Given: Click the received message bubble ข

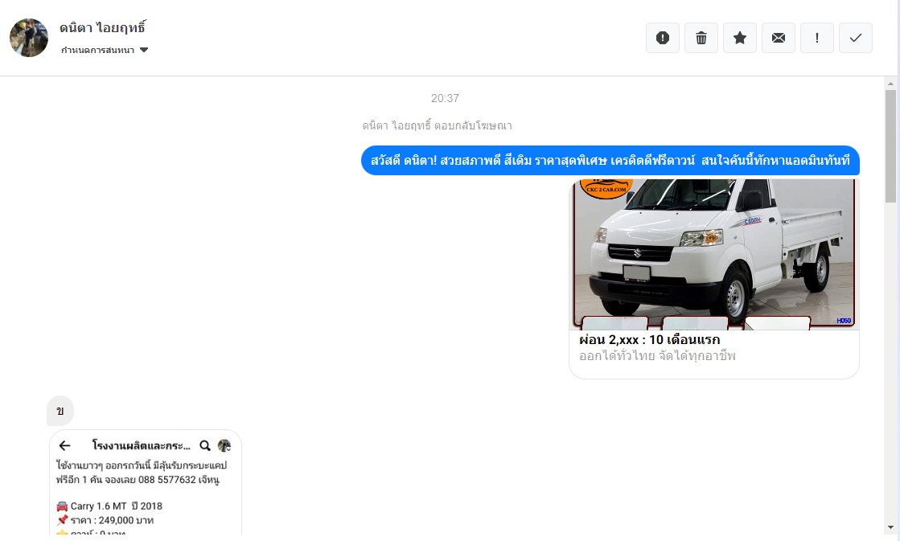Looking at the screenshot, I should [x=60, y=411].
